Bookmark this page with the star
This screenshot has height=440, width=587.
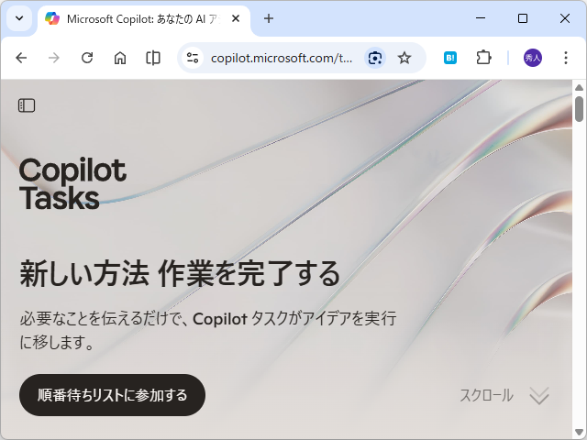404,58
